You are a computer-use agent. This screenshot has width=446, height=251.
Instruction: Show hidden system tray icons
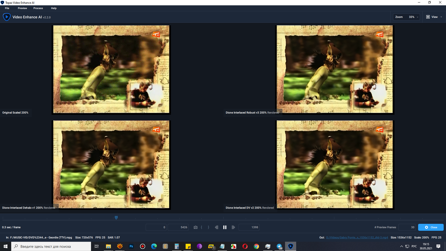(x=401, y=246)
